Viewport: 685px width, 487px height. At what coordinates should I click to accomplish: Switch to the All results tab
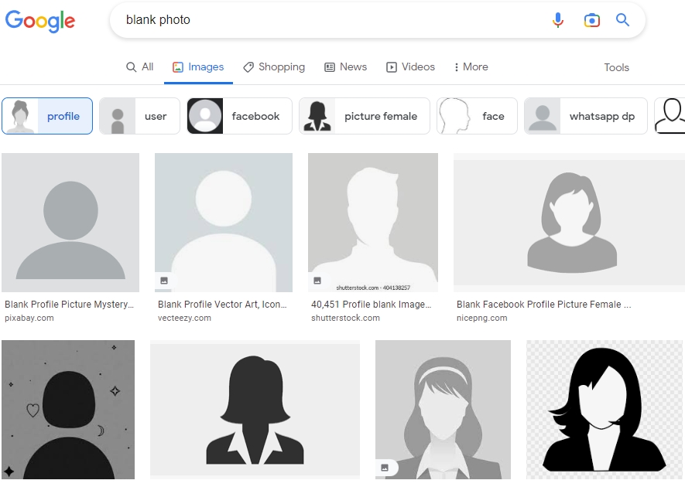140,66
